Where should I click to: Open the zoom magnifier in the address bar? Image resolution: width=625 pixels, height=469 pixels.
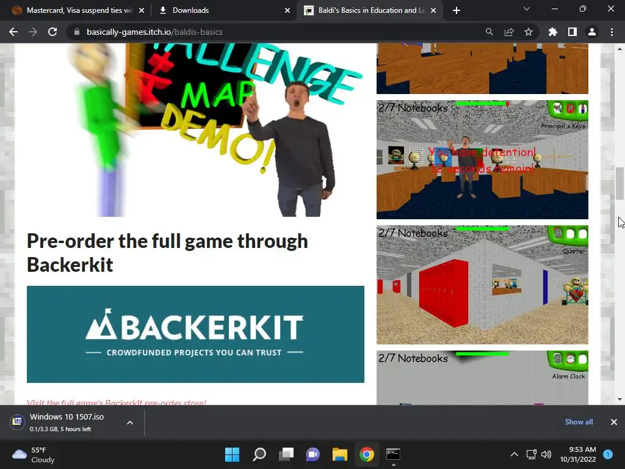(489, 32)
